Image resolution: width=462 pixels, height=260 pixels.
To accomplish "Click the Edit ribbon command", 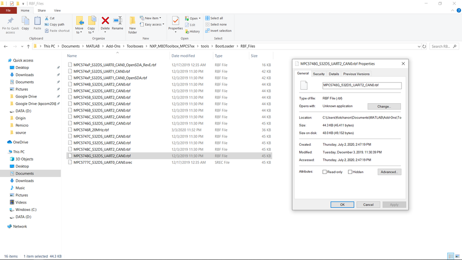I will pos(191,25).
